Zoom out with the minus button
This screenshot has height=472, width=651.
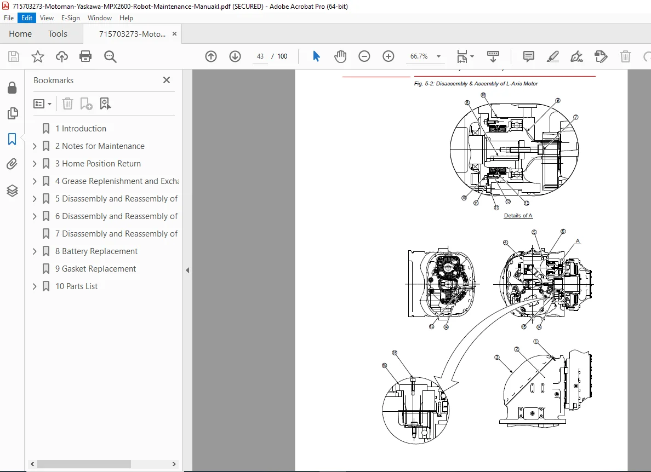point(364,56)
